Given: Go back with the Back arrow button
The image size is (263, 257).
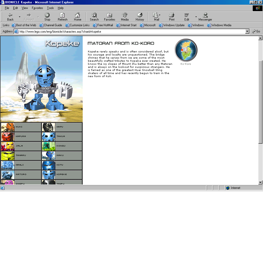Looking at the screenshot, I should coord(10,17).
